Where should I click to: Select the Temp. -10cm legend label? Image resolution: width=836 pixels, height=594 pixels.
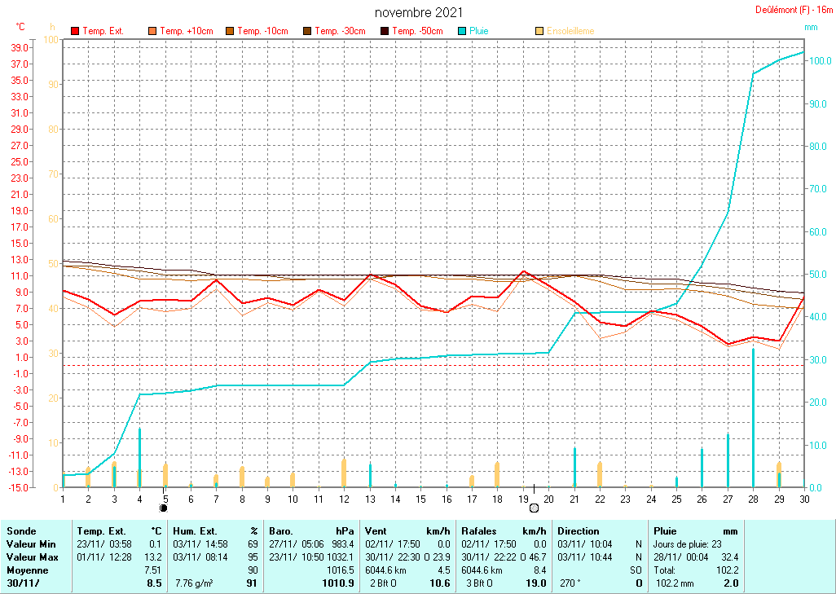[263, 31]
